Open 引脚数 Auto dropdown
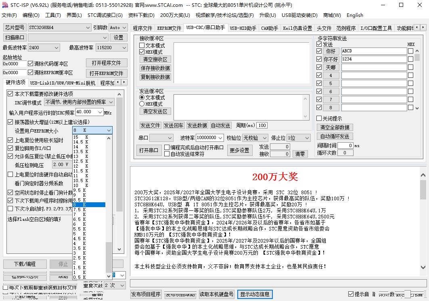Viewport: 429px width, 301px height. click(118, 27)
